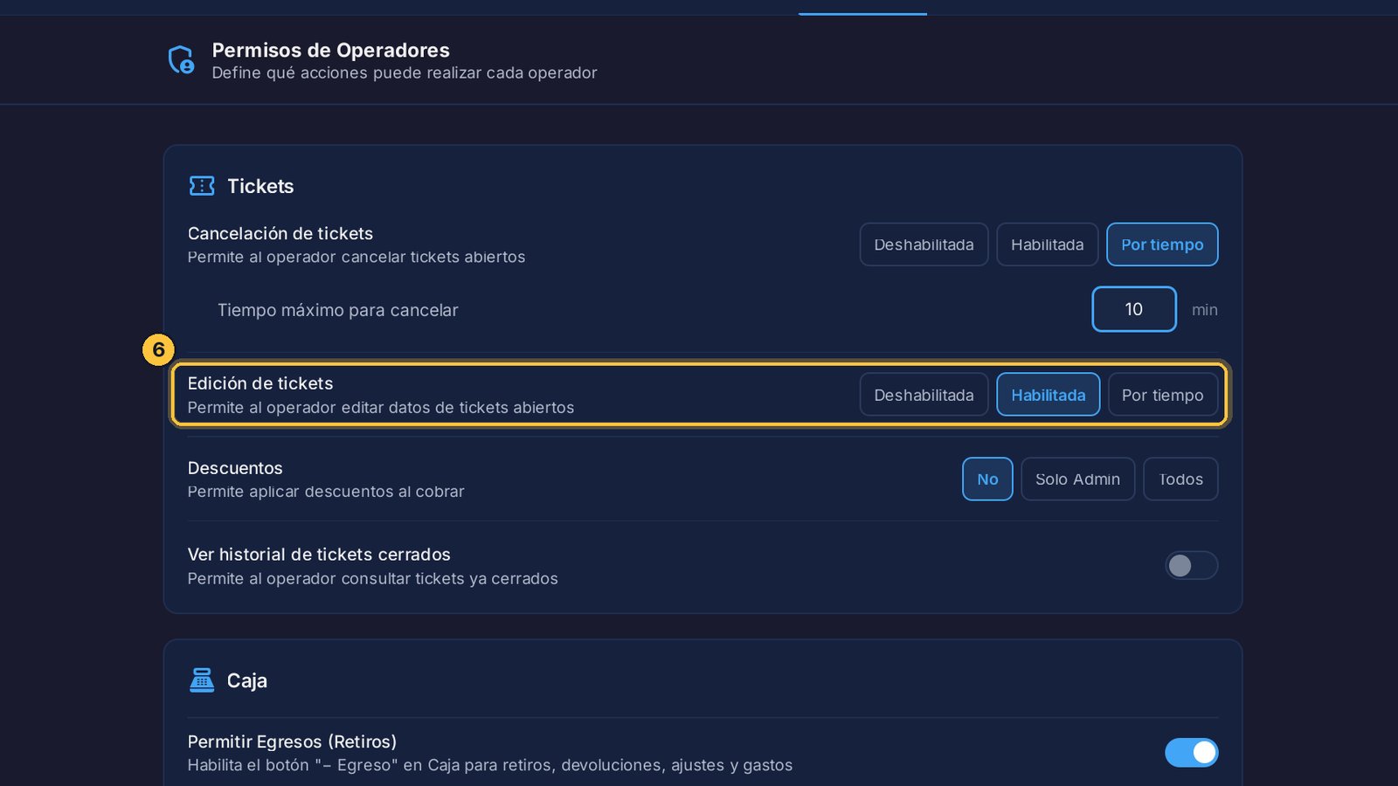Click the Permitir Egresos (Retiros) label
This screenshot has height=786, width=1398.
coord(292,741)
